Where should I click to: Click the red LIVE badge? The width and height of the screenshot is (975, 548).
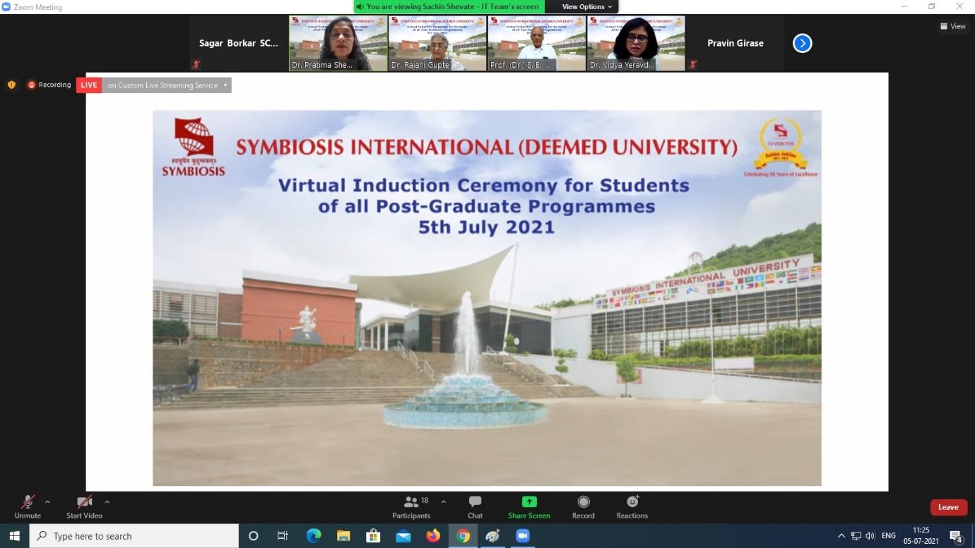89,85
